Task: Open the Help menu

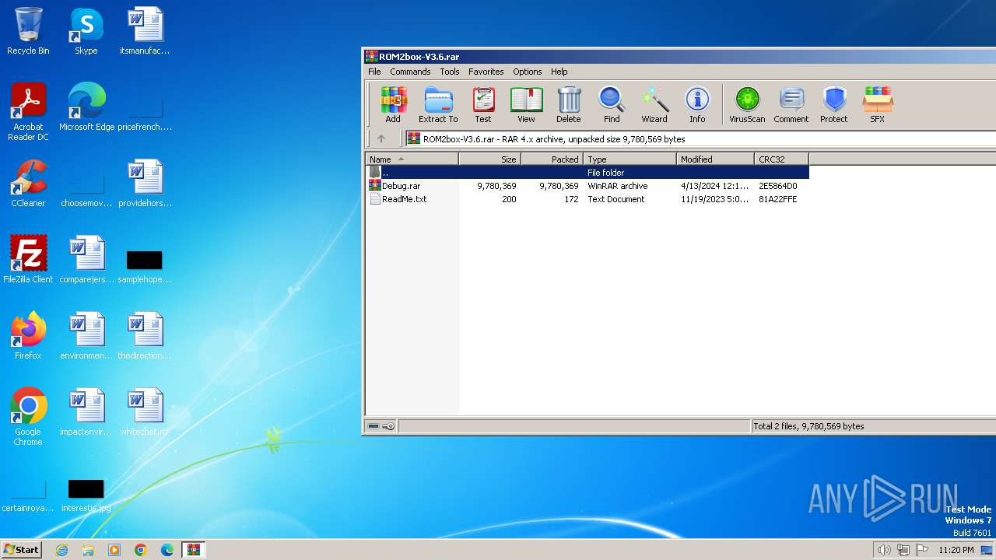Action: point(559,72)
